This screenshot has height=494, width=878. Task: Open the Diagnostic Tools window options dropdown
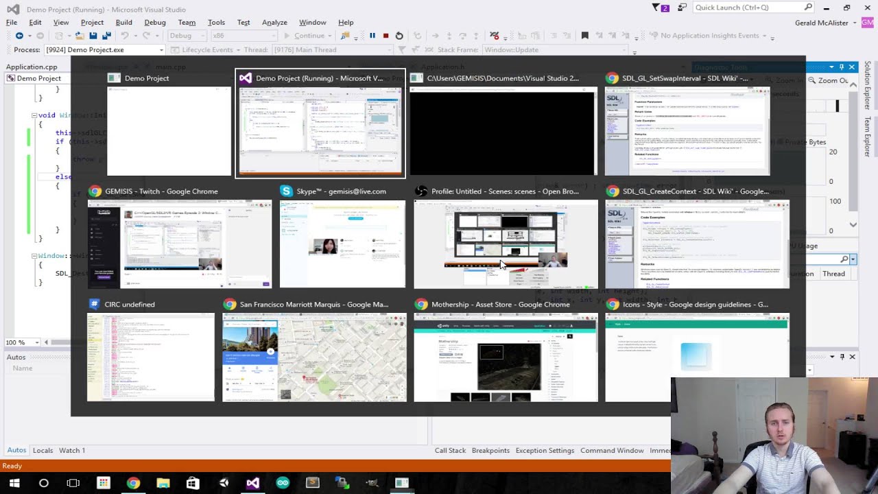point(831,67)
